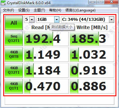
Task: Run the 4KiB Q32T1 benchmark
Action: (14, 70)
